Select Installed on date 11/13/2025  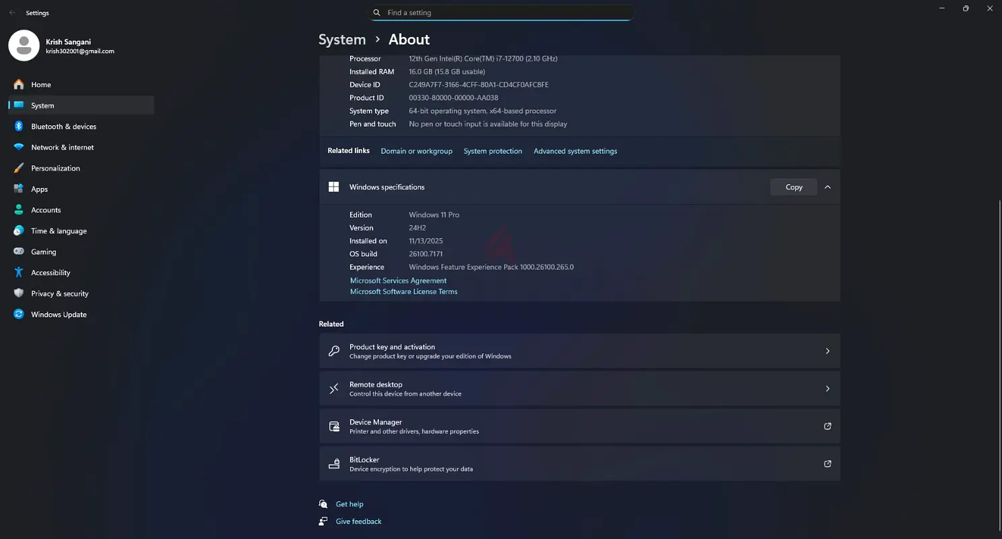(426, 241)
